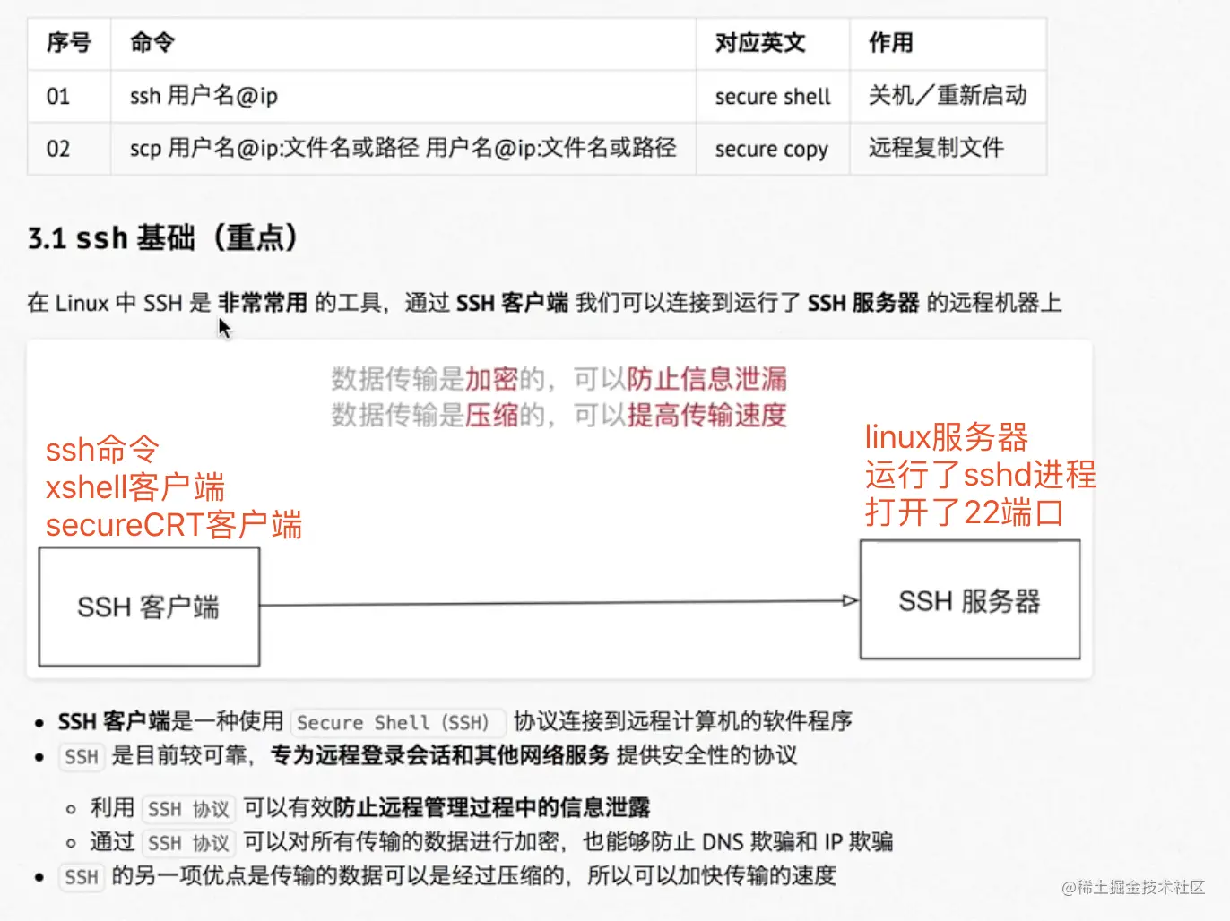Click the bold '防止远程管理过程中的信息泄露' text
This screenshot has height=921, width=1230.
coord(492,808)
